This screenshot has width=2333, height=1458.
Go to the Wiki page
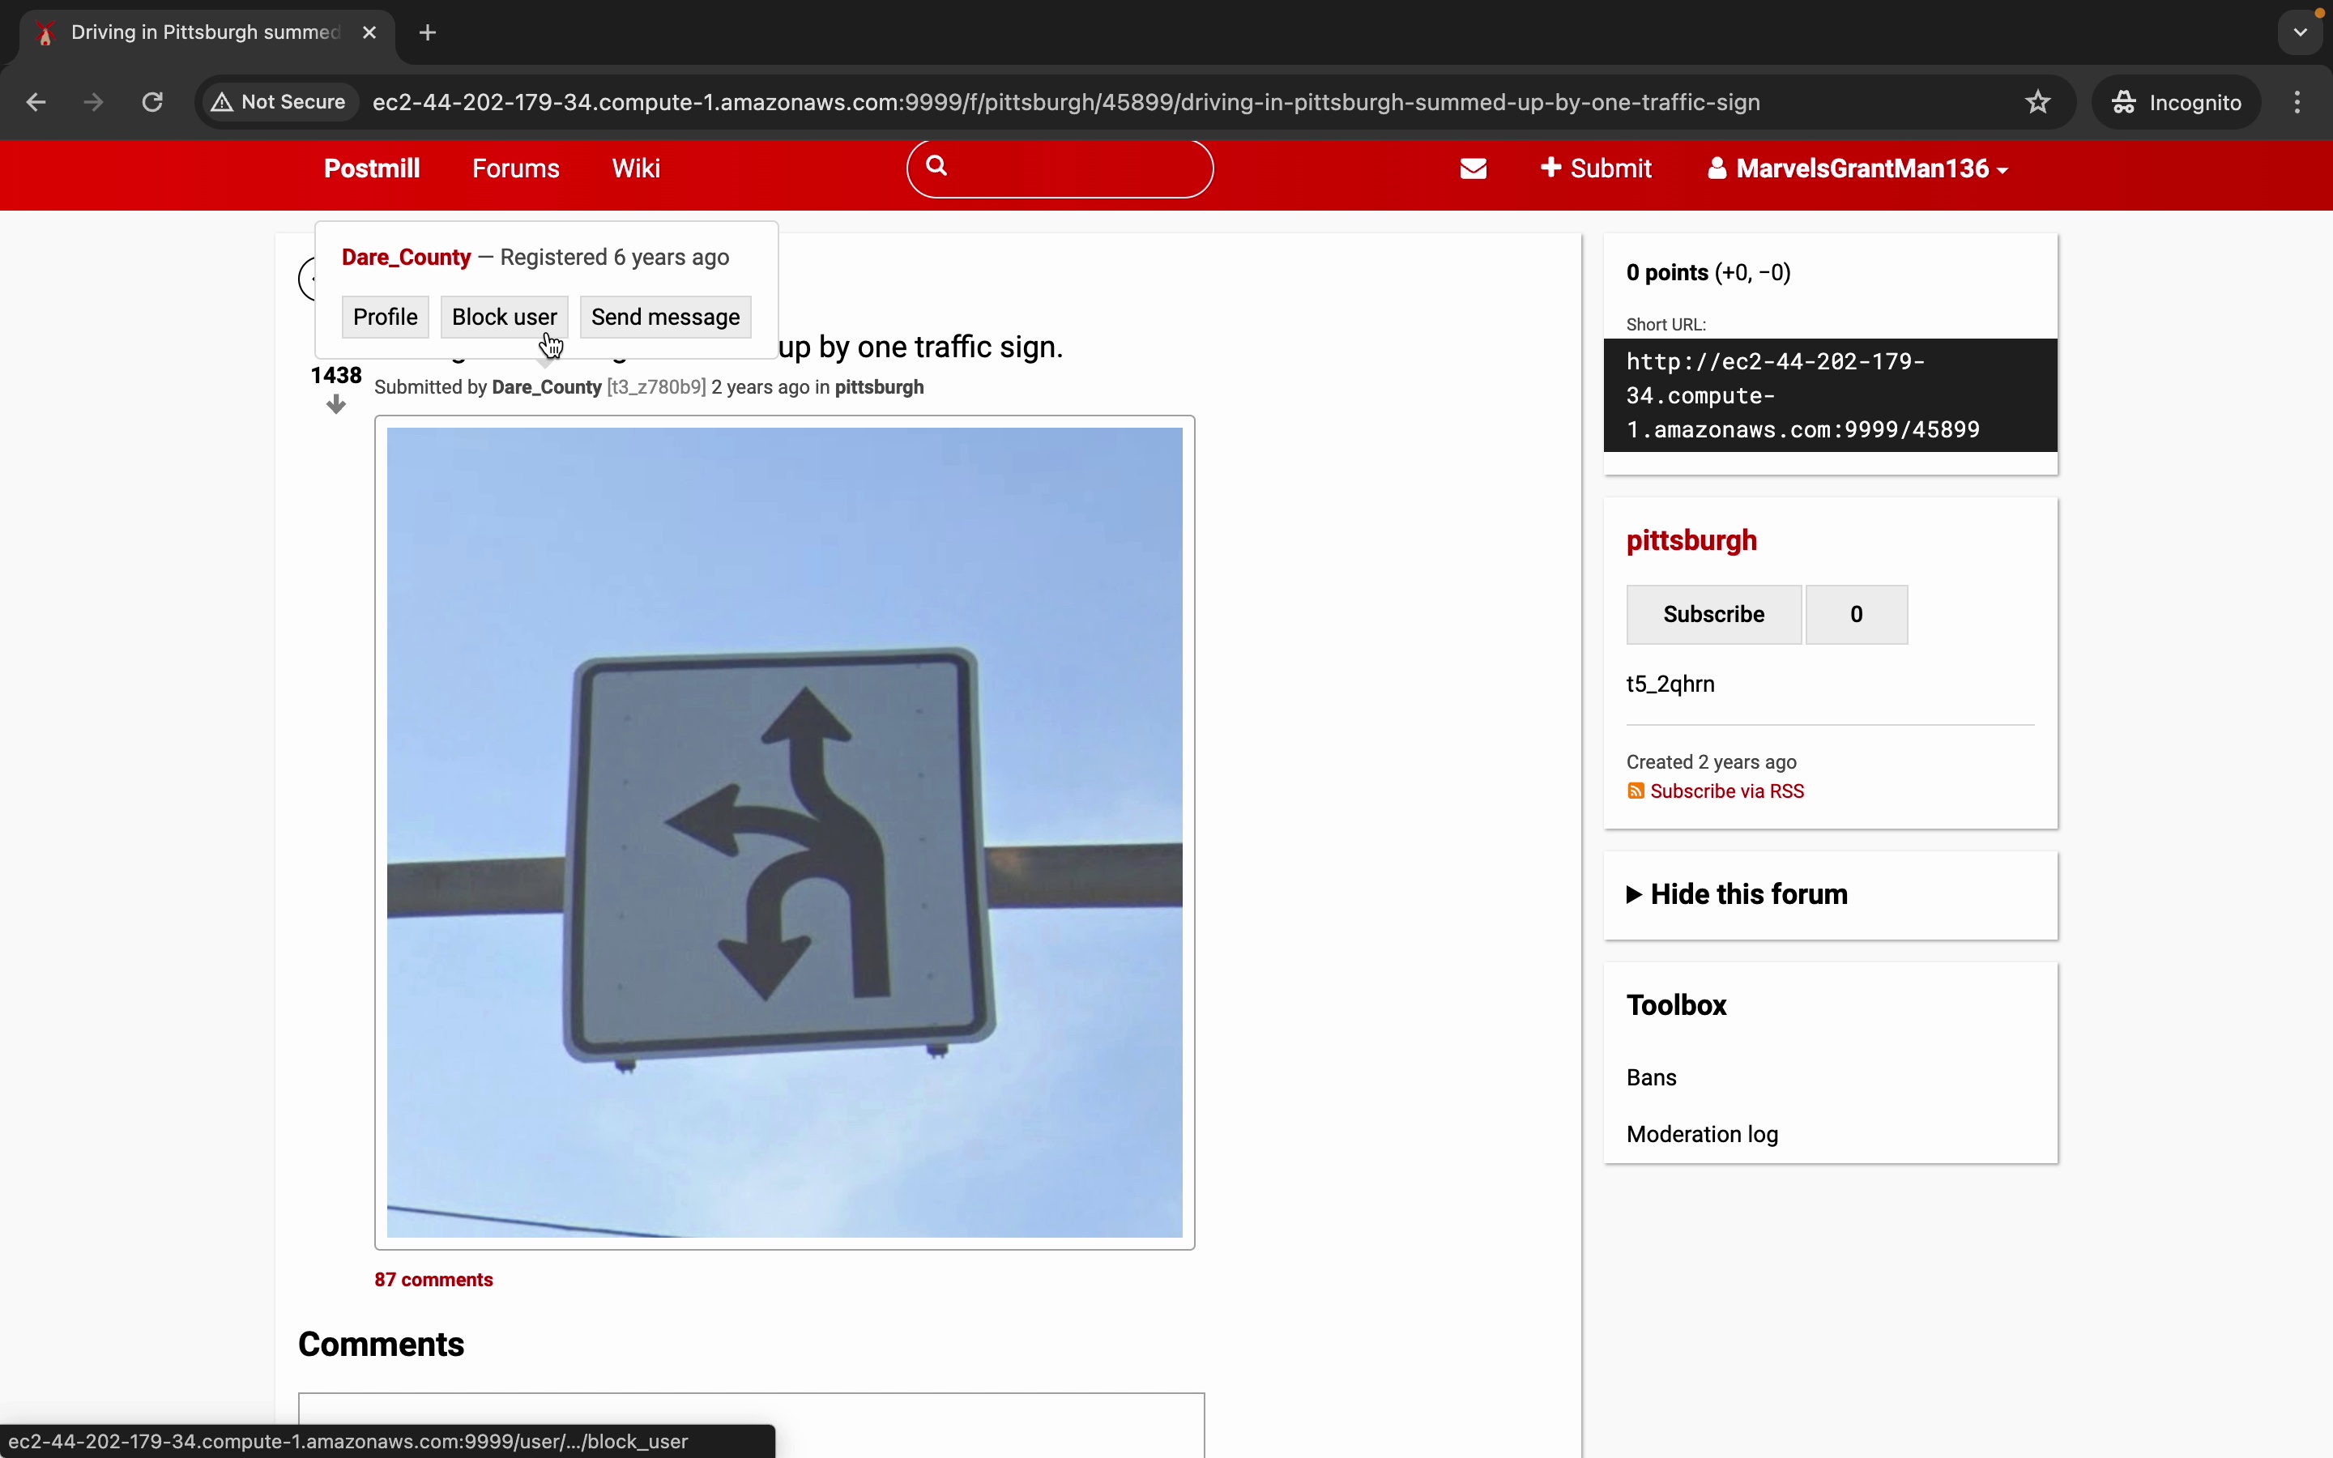(636, 168)
